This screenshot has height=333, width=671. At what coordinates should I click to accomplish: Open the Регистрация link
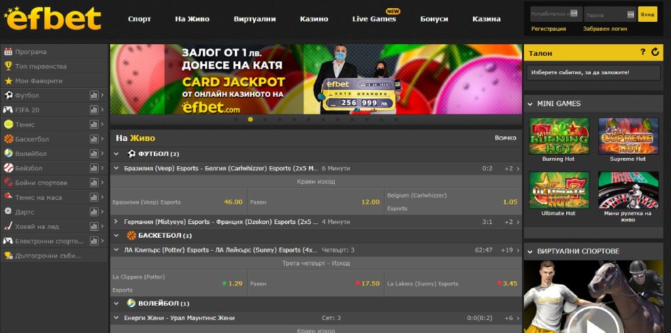[x=549, y=29]
